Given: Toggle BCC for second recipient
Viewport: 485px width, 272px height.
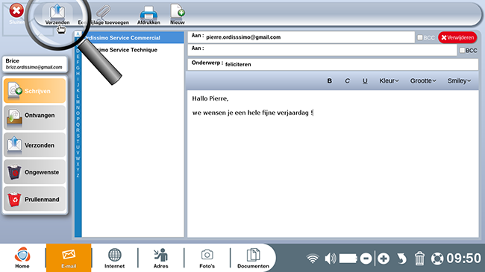Looking at the screenshot, I should pos(462,50).
